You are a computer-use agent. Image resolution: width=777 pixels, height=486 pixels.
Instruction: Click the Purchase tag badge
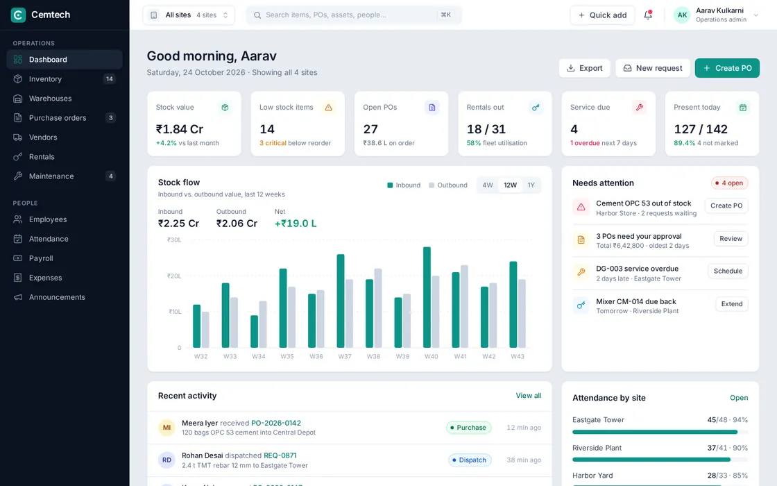(x=468, y=428)
